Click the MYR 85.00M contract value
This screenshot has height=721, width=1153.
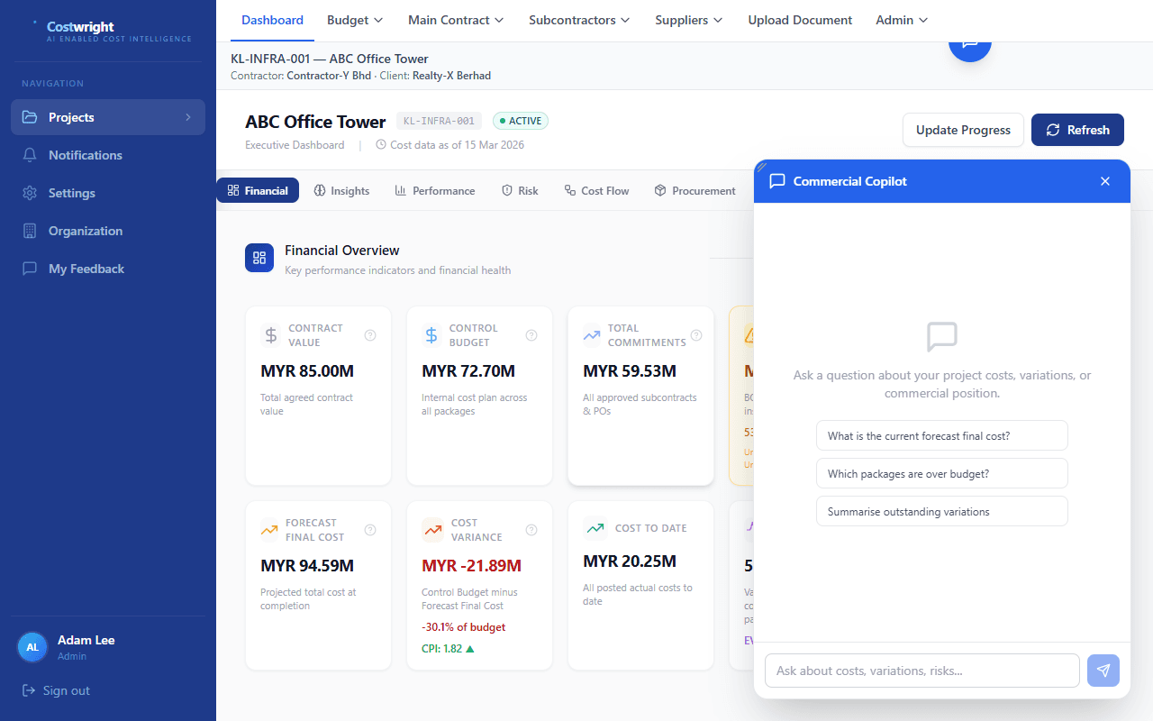(x=307, y=371)
